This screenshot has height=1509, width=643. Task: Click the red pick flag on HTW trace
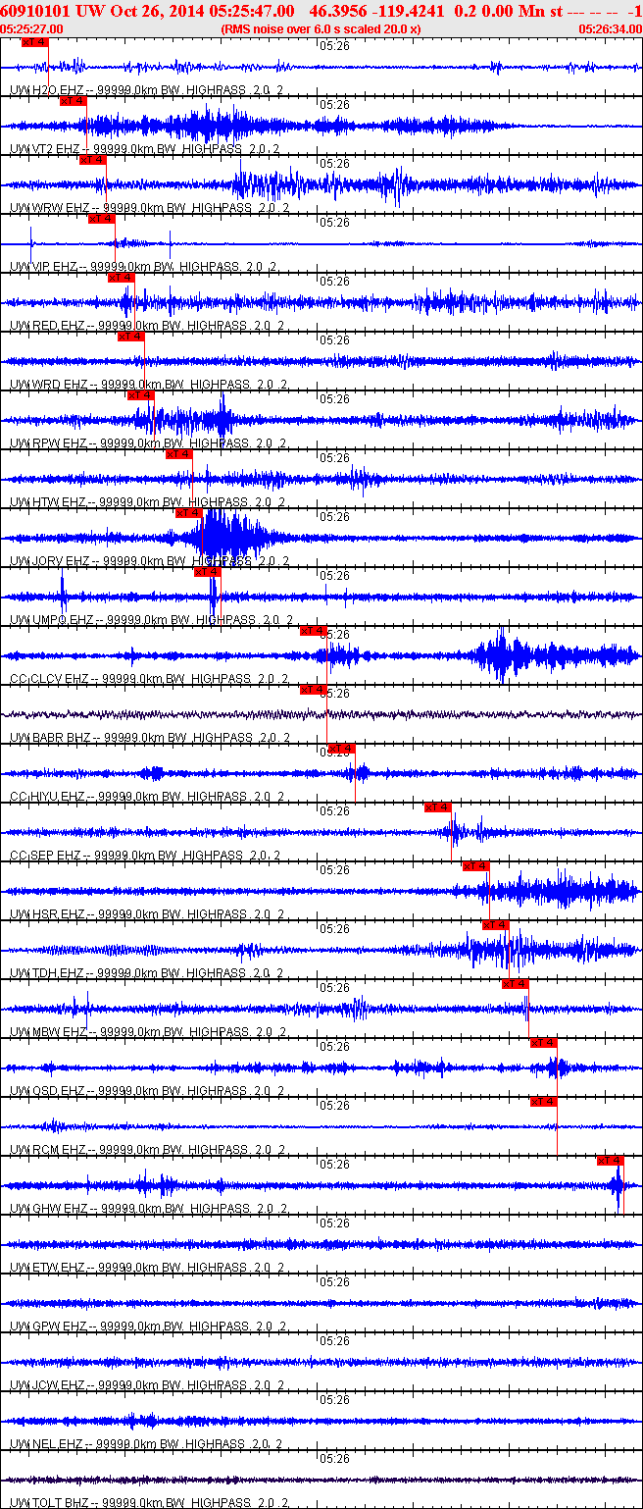[x=179, y=454]
